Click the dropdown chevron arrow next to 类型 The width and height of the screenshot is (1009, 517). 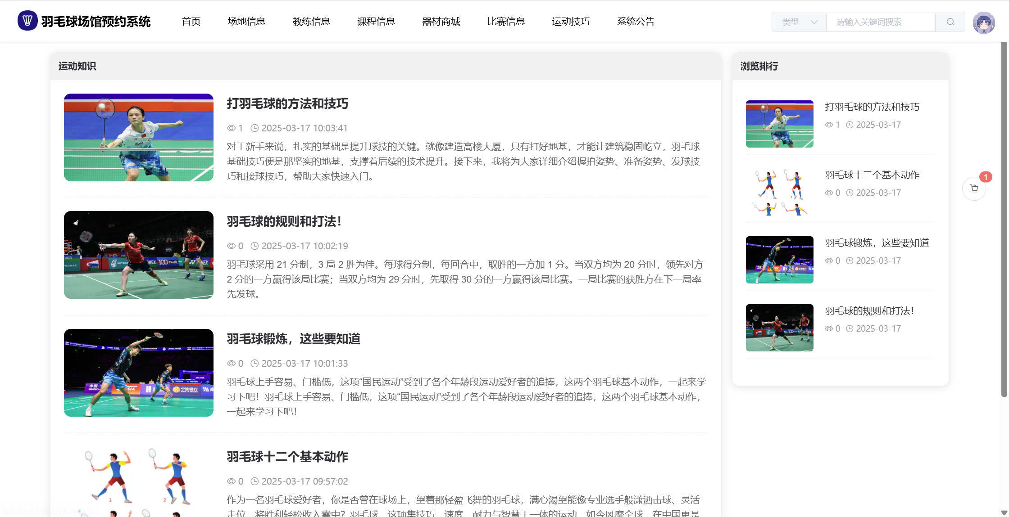pos(814,22)
